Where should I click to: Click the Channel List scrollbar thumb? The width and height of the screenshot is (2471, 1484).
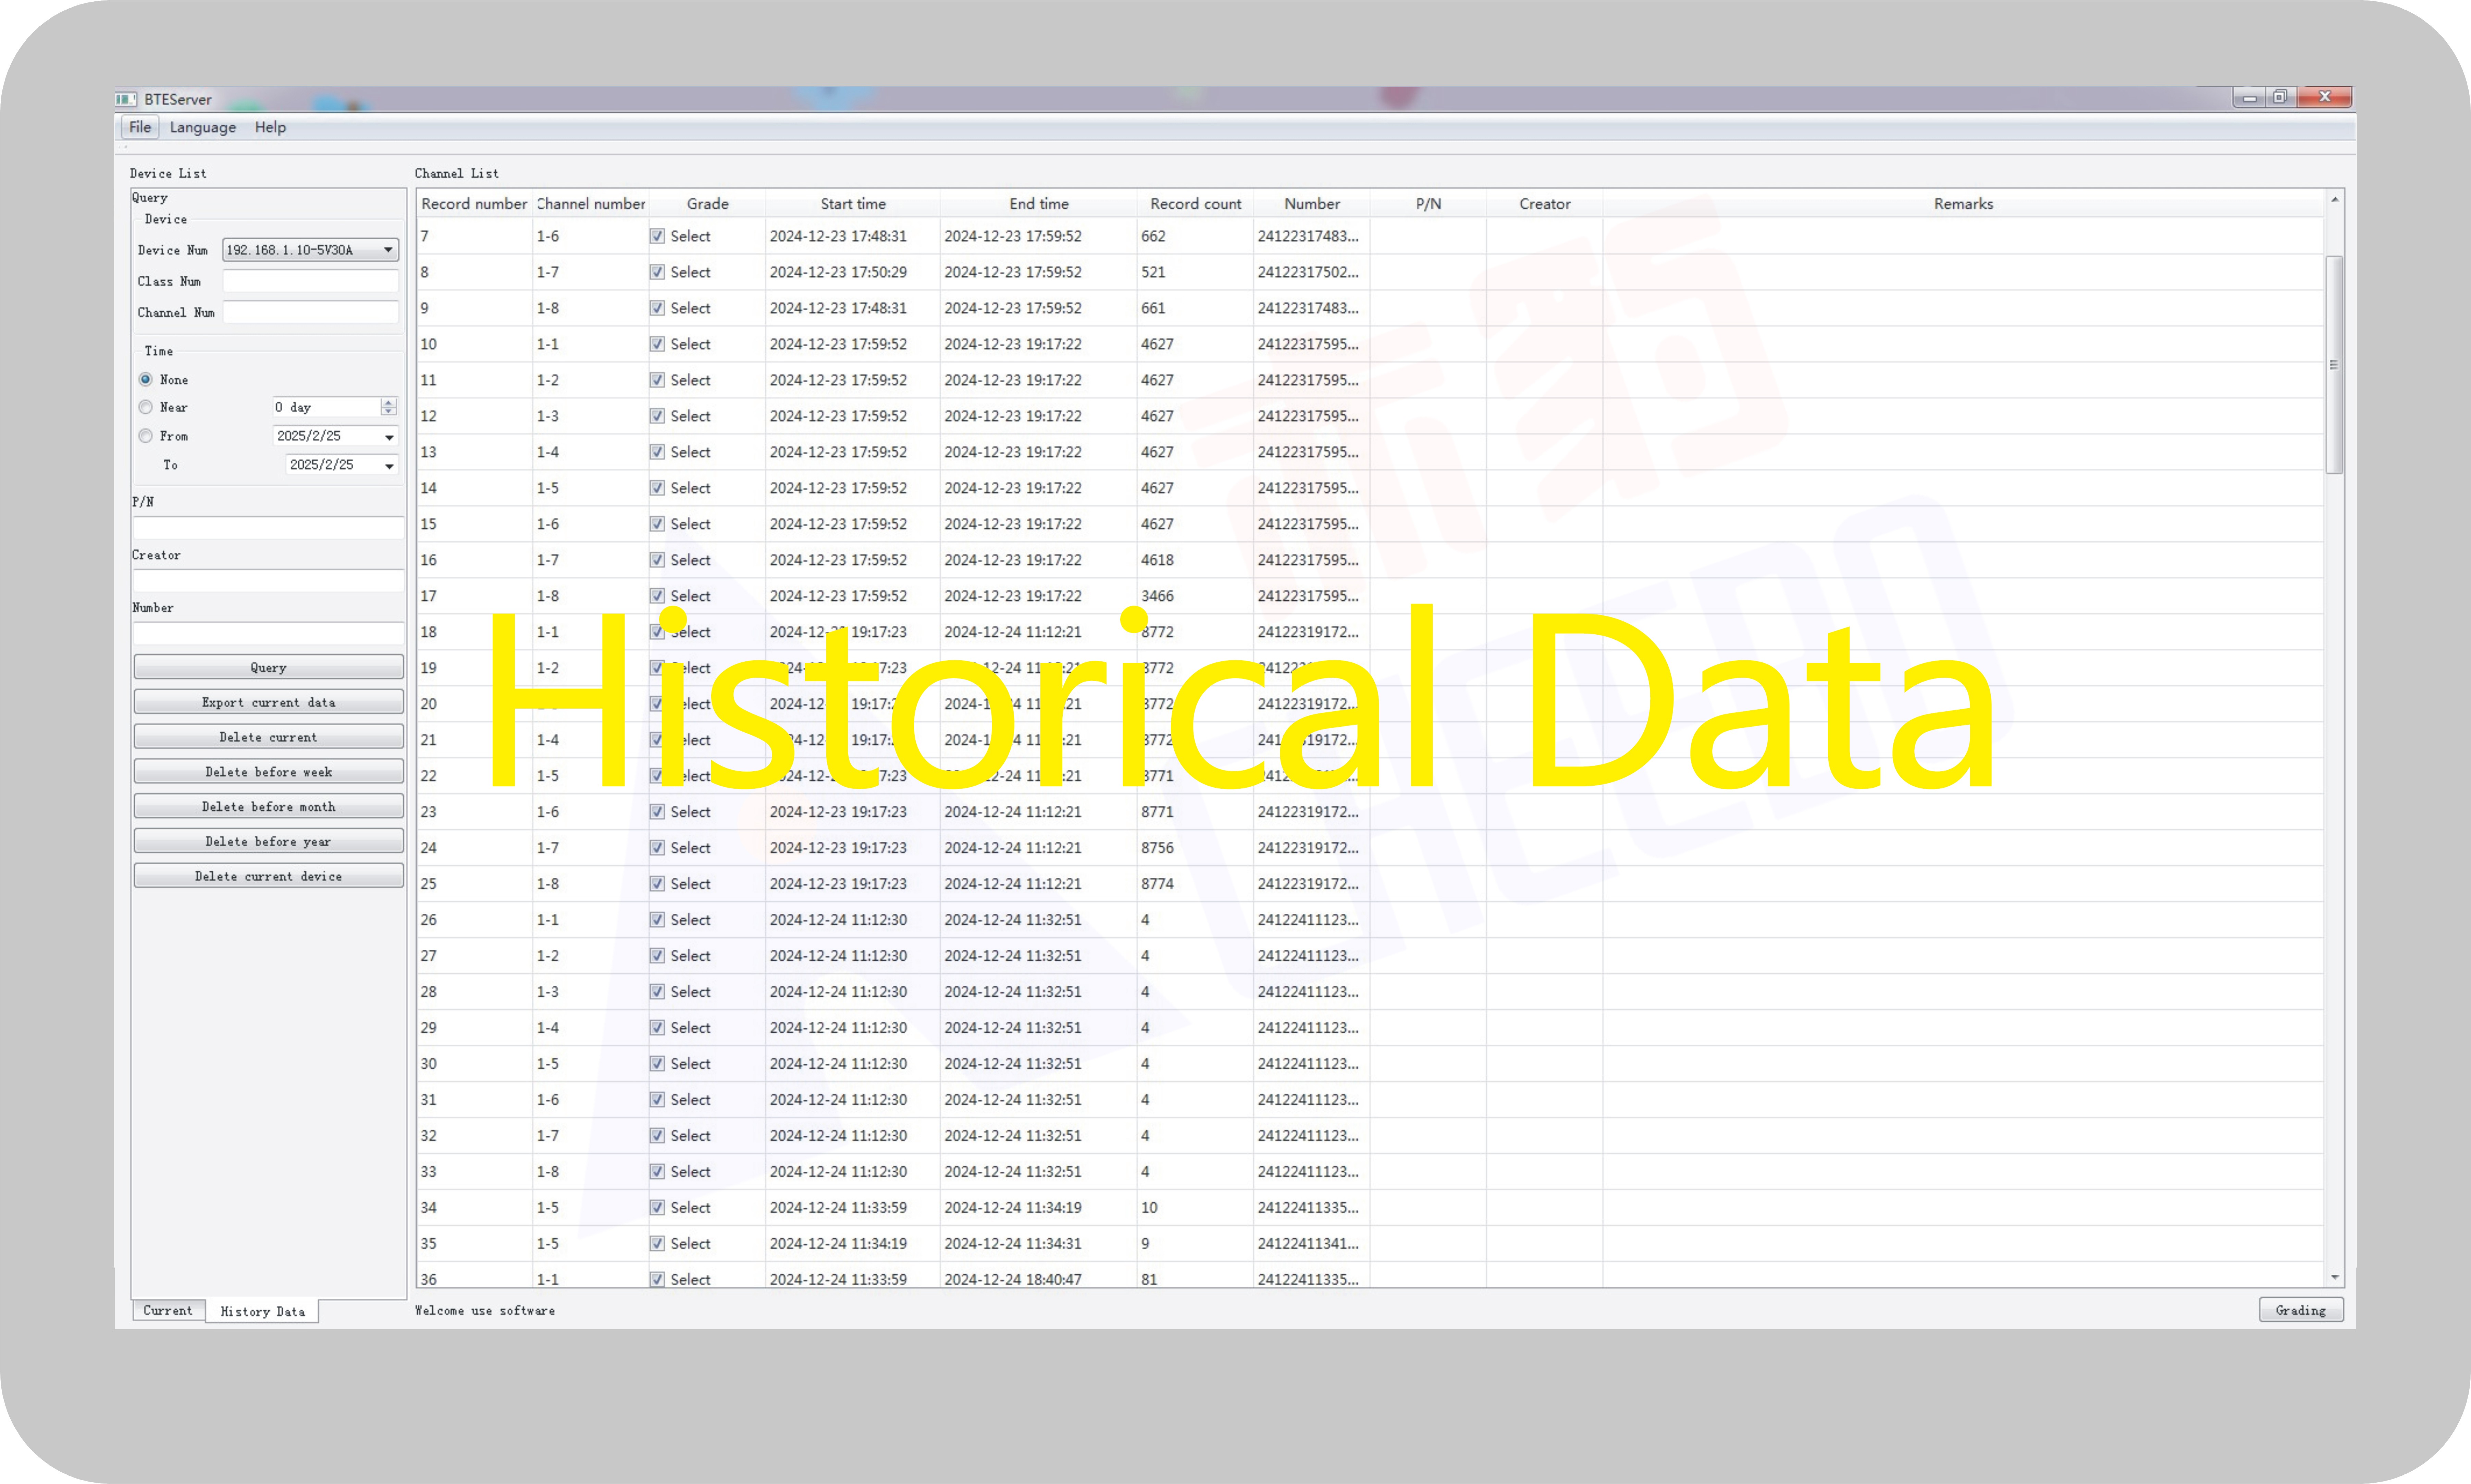(x=2334, y=365)
